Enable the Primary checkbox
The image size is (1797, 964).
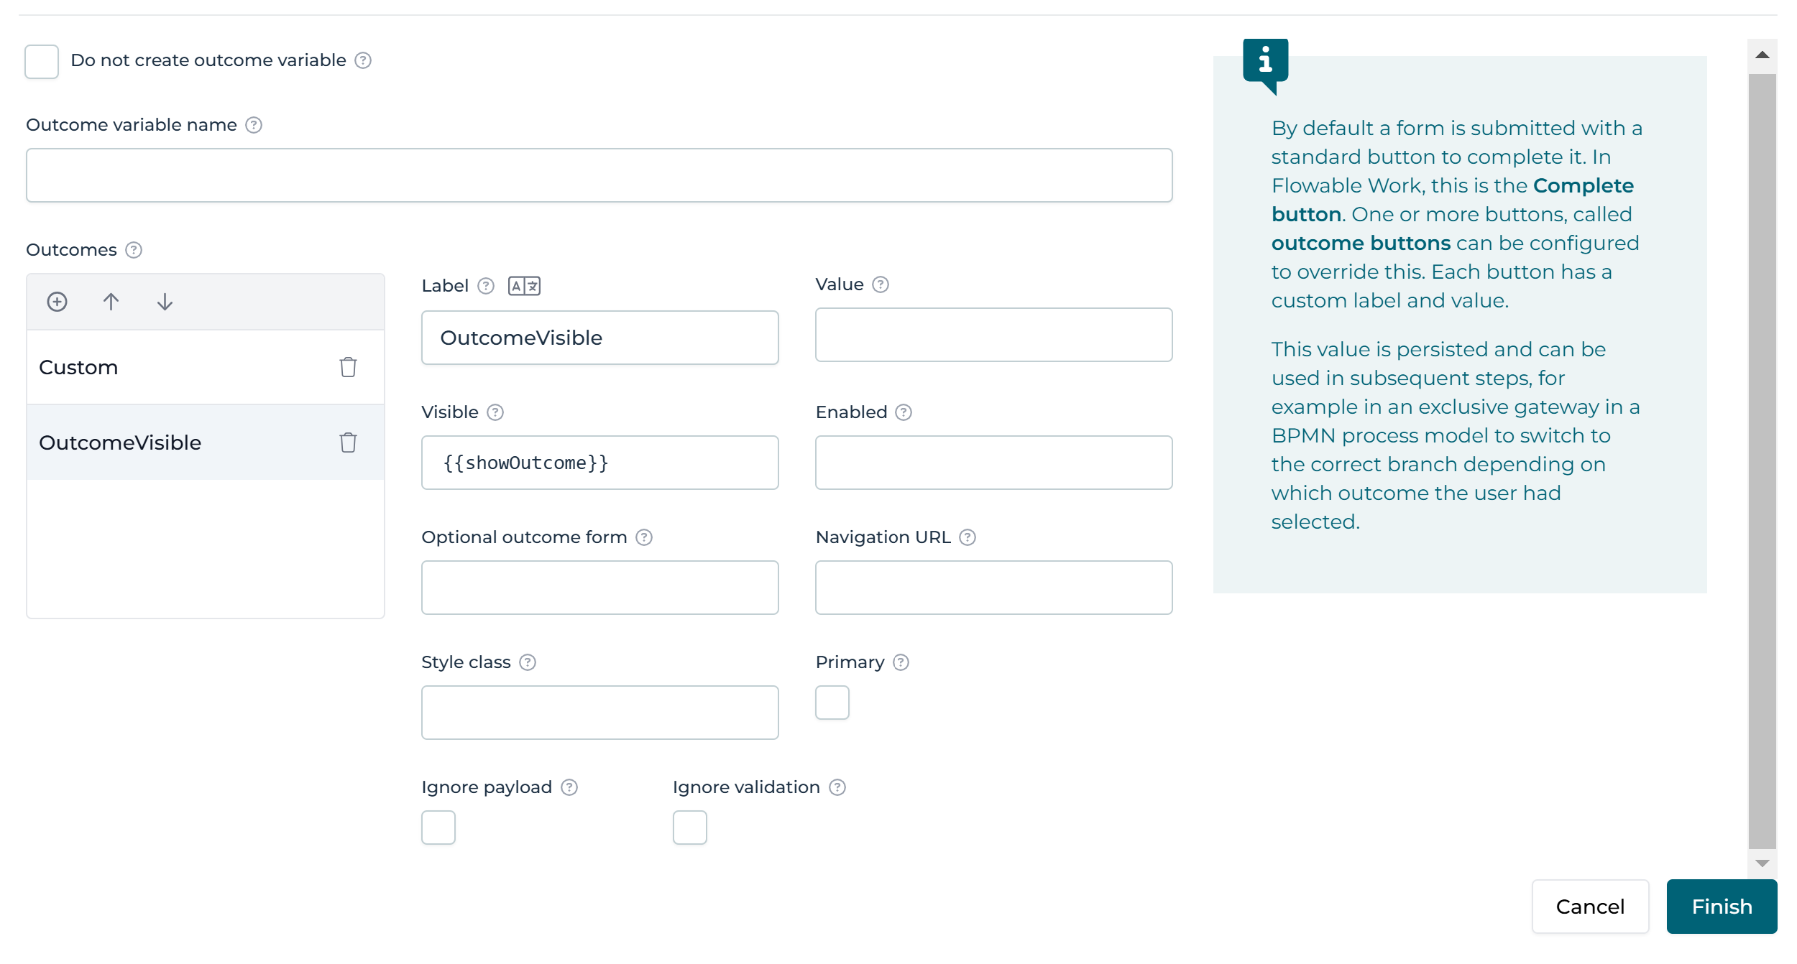[832, 703]
